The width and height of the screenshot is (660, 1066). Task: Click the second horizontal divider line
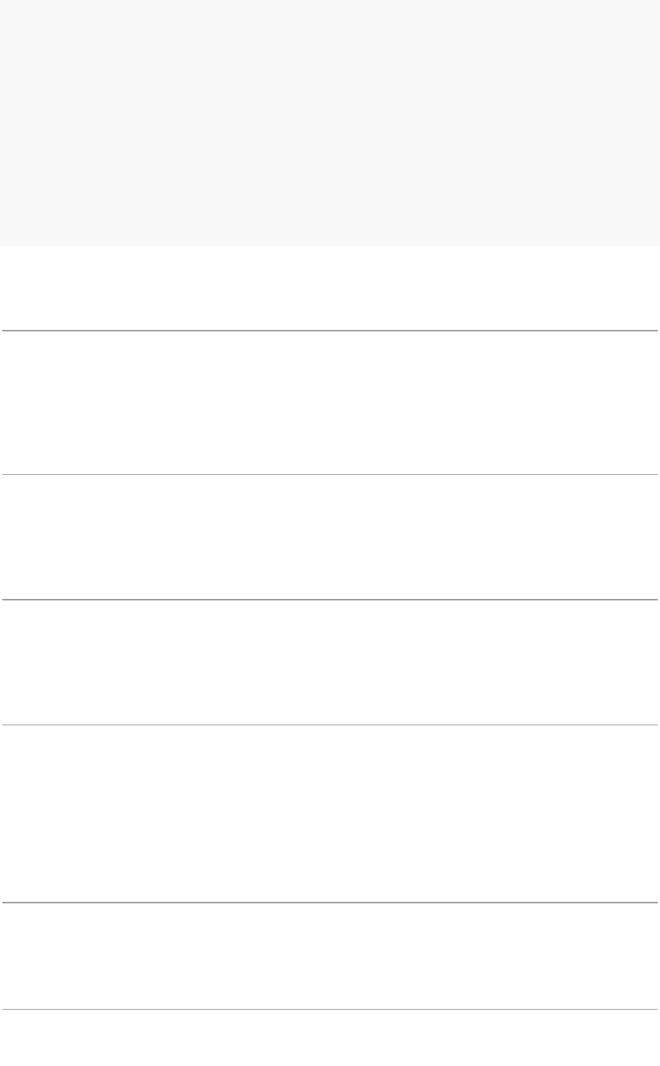pyautogui.click(x=330, y=474)
